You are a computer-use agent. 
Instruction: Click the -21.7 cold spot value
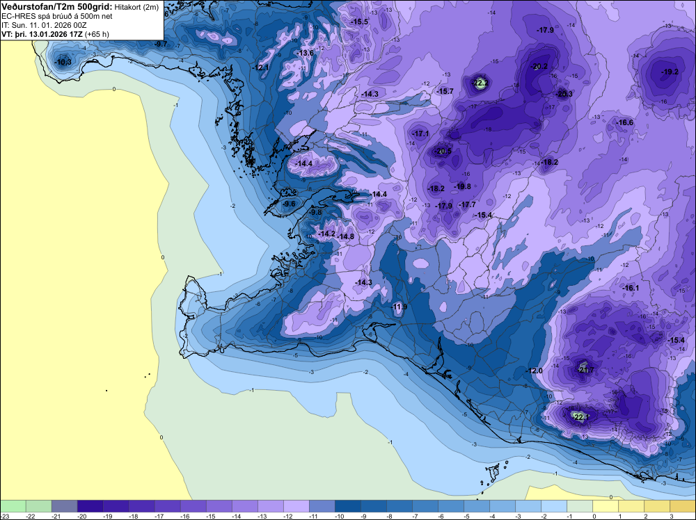(x=585, y=370)
